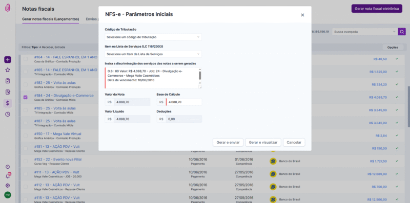Click green checkmark on R$ 46,50 row
This screenshot has width=410, height=203.
tap(397, 59)
